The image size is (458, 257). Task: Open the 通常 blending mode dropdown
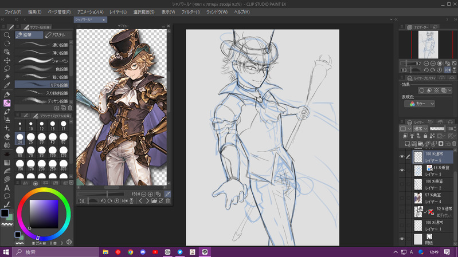pyautogui.click(x=420, y=129)
